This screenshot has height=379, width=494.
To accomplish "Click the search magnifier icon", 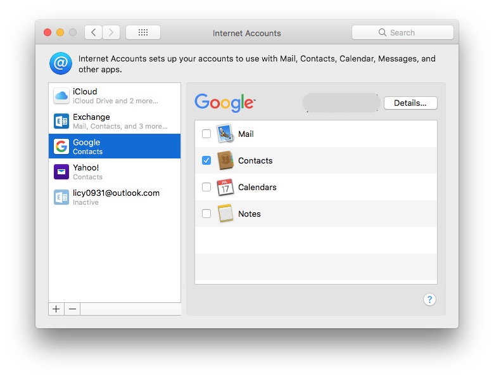I will pos(382,32).
